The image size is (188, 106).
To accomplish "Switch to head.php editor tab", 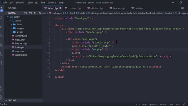I will pyautogui.click(x=140, y=8).
